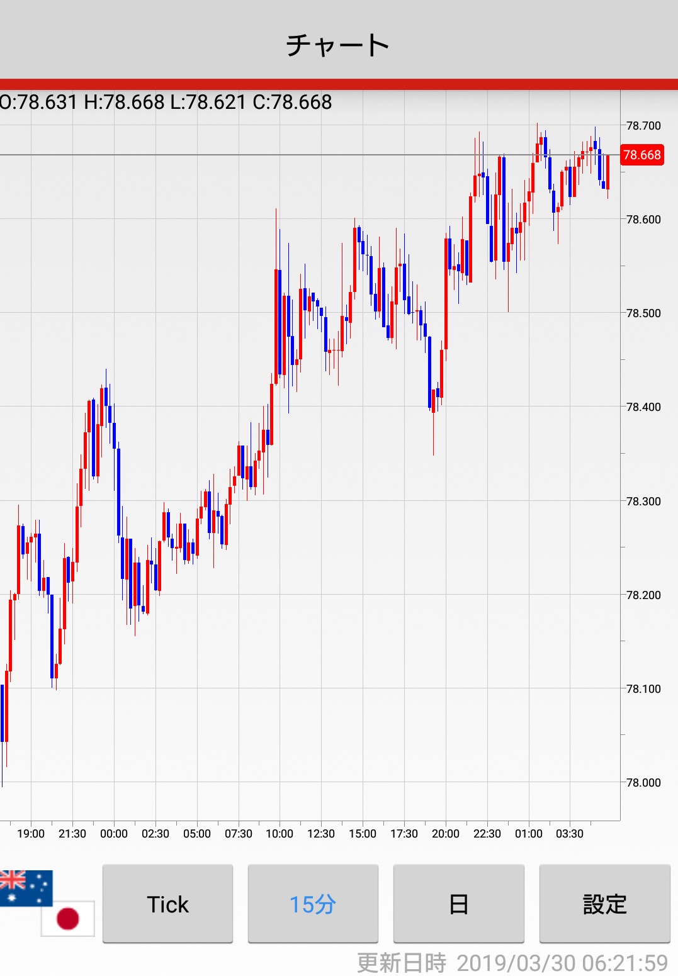The image size is (678, 976).
Task: Tap the OHLC values readout
Action: click(x=166, y=102)
